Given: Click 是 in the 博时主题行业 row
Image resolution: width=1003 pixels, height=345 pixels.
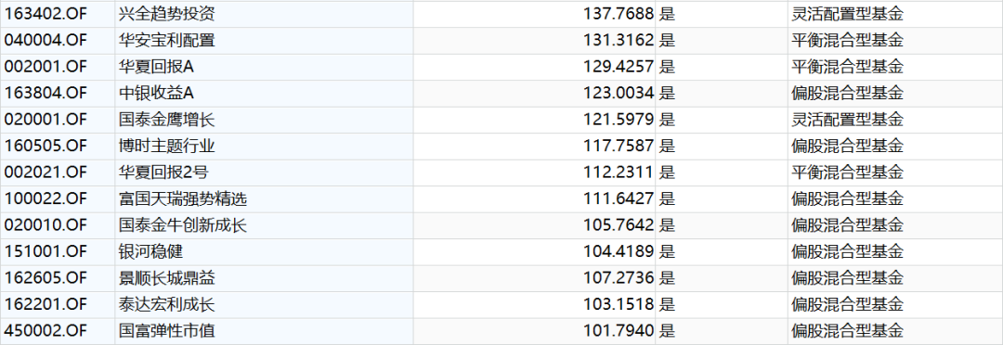Looking at the screenshot, I should tap(667, 147).
